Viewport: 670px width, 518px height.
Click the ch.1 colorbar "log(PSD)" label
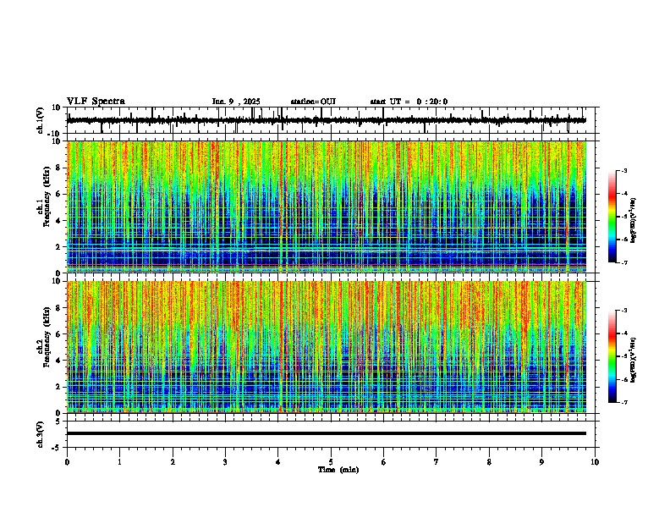tap(633, 220)
